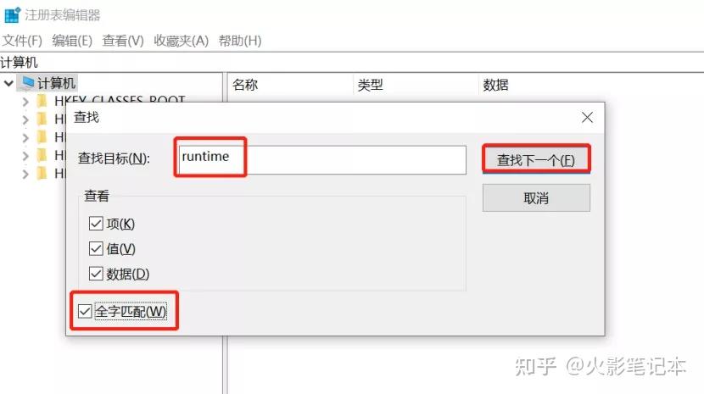Click the 查找下一个(F) button
This screenshot has width=704, height=394.
[x=536, y=160]
